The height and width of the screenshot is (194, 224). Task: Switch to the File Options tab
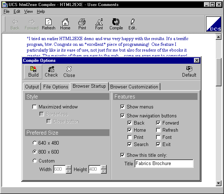[55, 87]
